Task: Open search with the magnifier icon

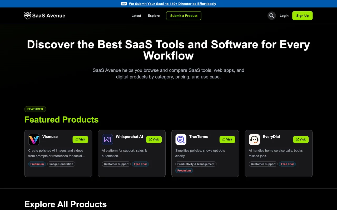Action: 272,16
